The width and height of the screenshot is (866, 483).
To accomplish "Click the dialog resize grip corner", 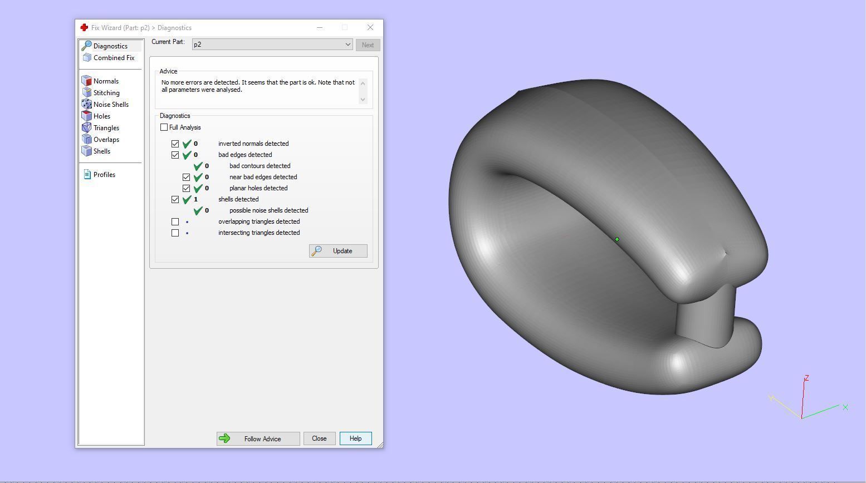I will 380,445.
